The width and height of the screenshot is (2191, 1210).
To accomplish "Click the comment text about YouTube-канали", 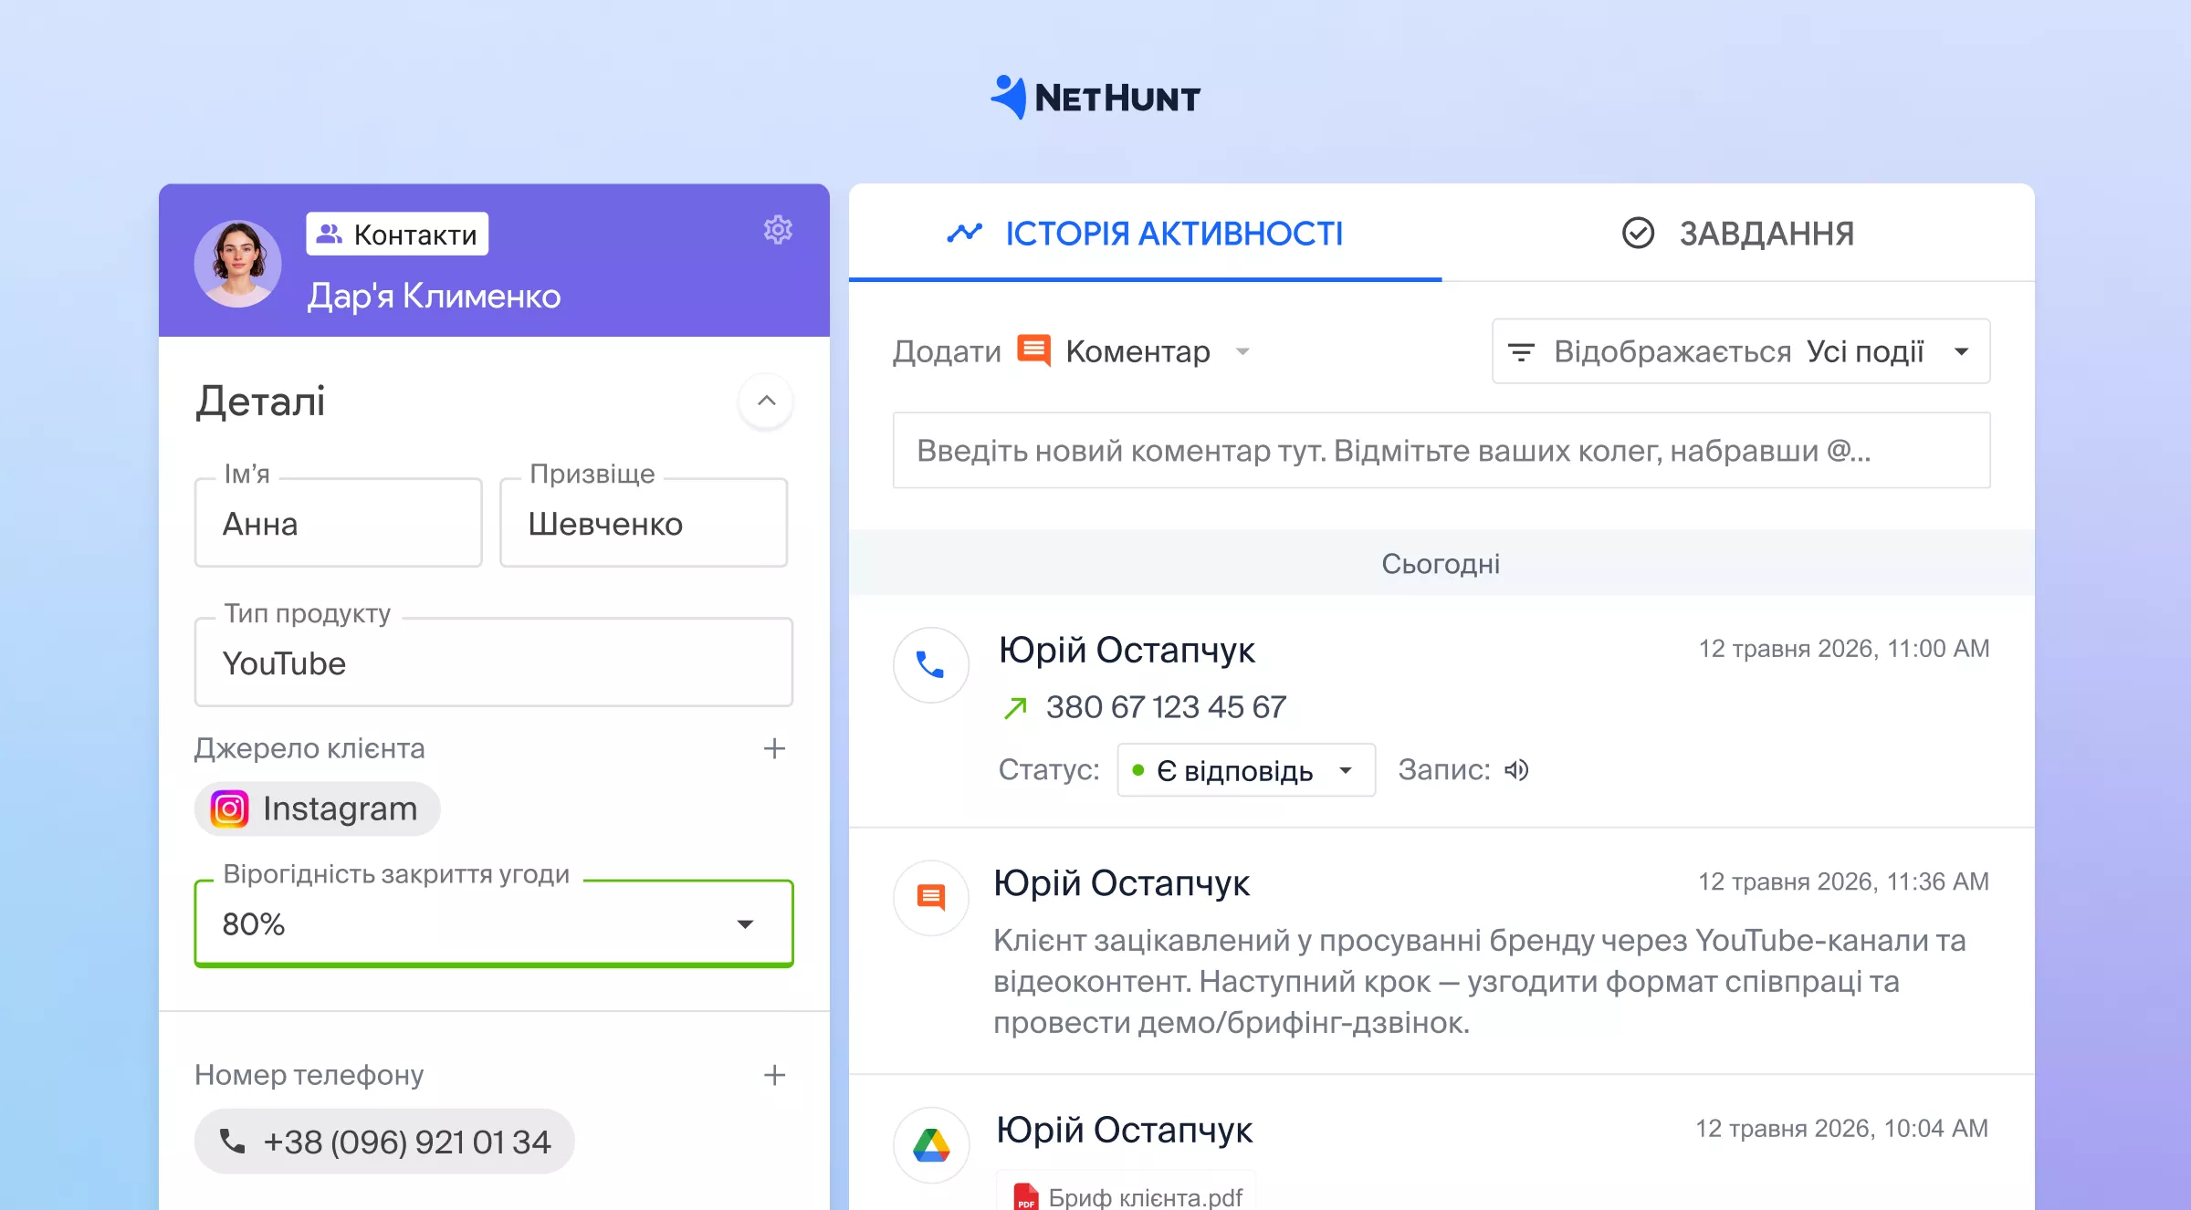I will (x=1479, y=982).
